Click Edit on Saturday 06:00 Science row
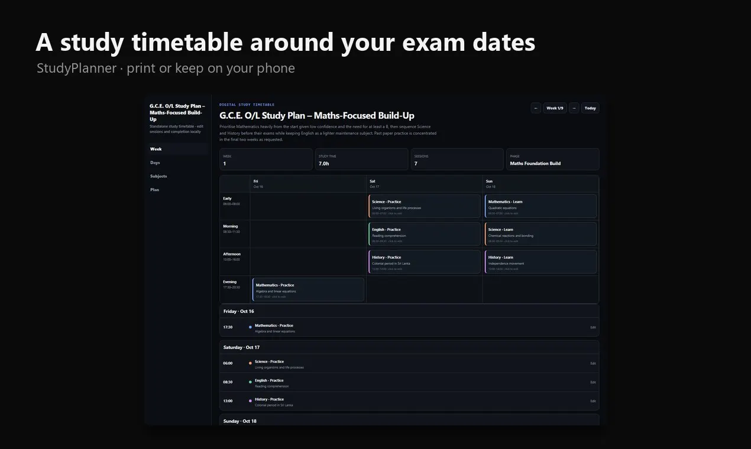The height and width of the screenshot is (449, 751). point(593,363)
